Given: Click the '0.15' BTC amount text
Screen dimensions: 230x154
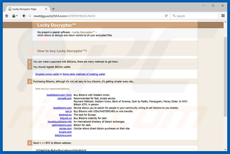Looking at the screenshot, I should (42, 143).
